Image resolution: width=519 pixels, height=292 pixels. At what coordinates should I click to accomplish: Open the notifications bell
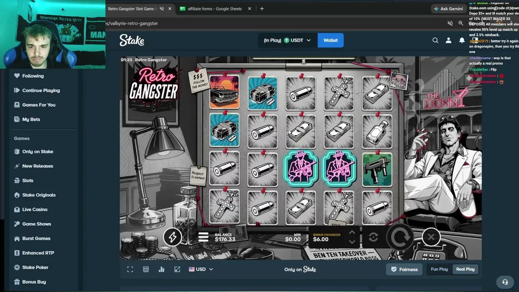pos(462,40)
